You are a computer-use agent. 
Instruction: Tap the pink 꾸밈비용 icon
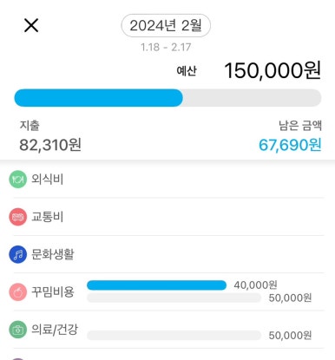[18, 291]
